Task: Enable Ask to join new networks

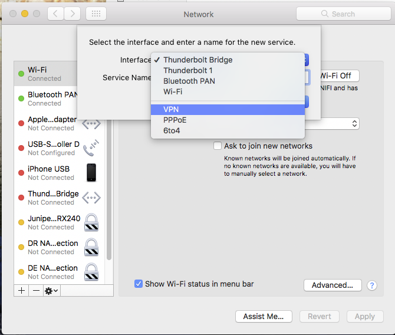Action: click(x=218, y=146)
